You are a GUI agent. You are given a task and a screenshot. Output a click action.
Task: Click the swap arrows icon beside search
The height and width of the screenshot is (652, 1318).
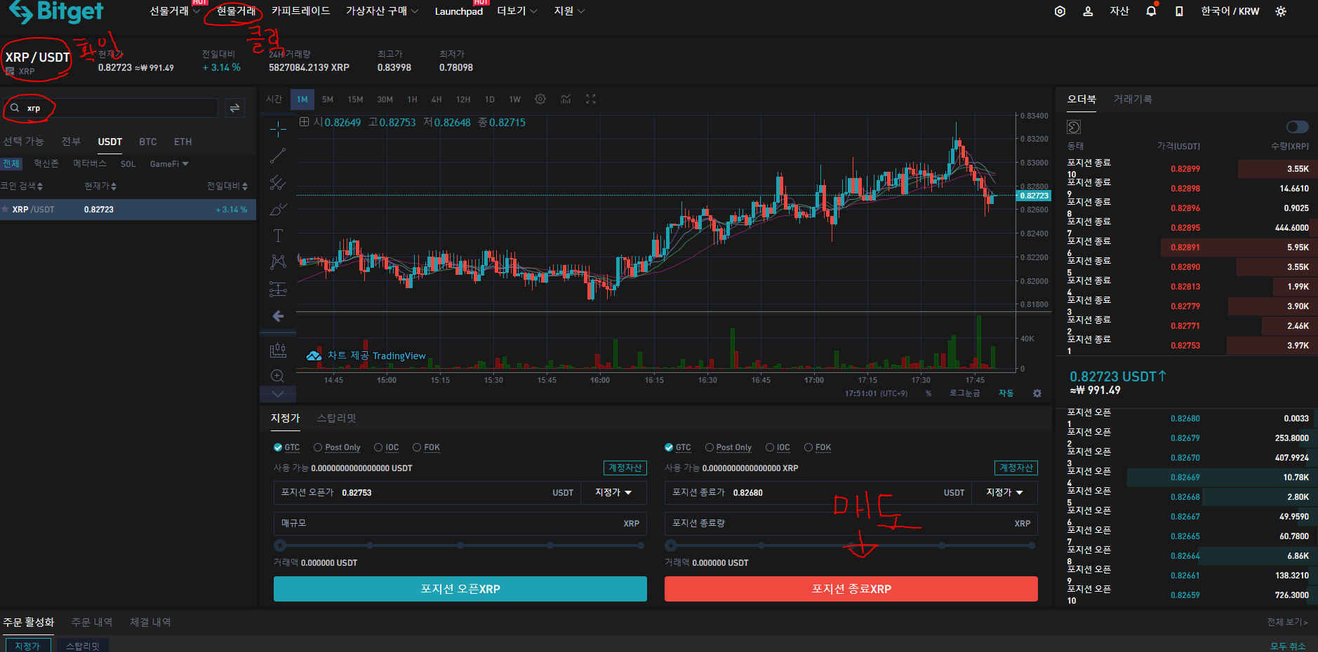[235, 108]
